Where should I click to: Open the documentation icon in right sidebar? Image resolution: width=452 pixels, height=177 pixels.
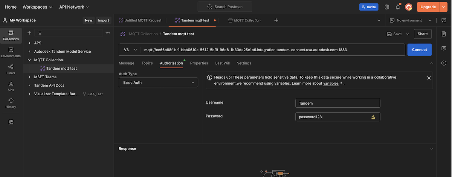[444, 34]
